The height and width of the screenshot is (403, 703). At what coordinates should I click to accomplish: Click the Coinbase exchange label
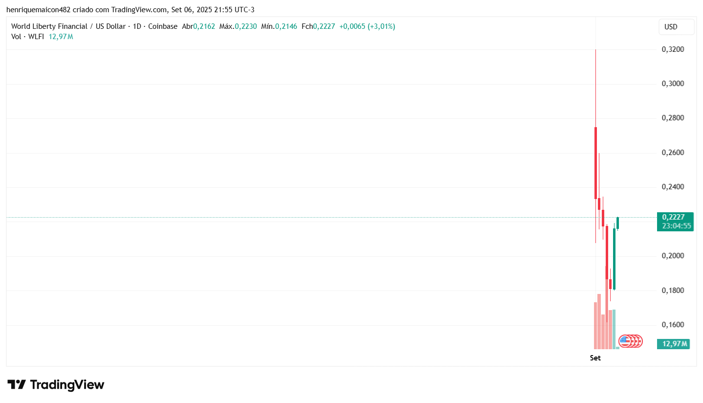[x=163, y=26]
